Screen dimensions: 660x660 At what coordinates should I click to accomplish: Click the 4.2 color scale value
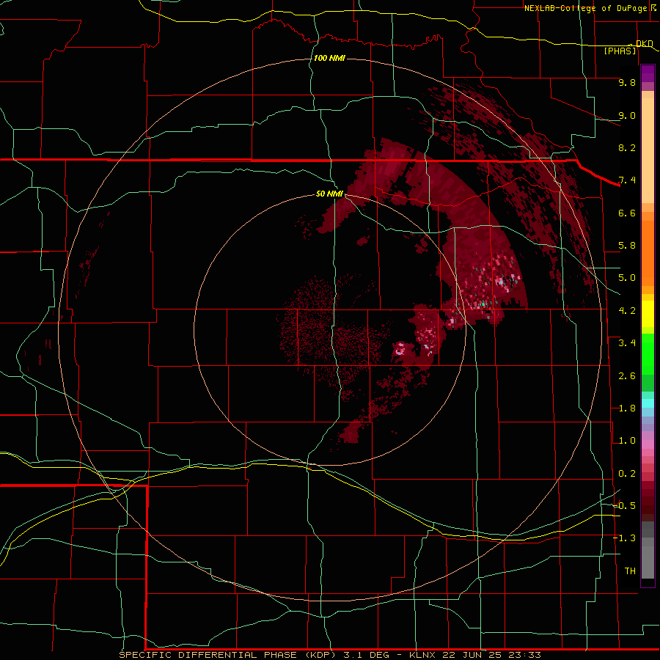(x=627, y=311)
